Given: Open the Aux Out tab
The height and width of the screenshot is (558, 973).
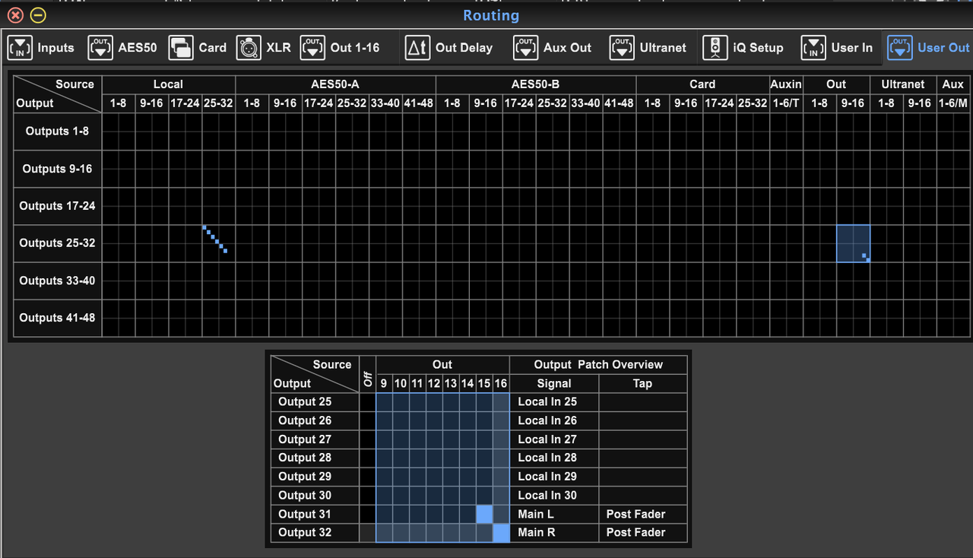Looking at the screenshot, I should click(553, 48).
